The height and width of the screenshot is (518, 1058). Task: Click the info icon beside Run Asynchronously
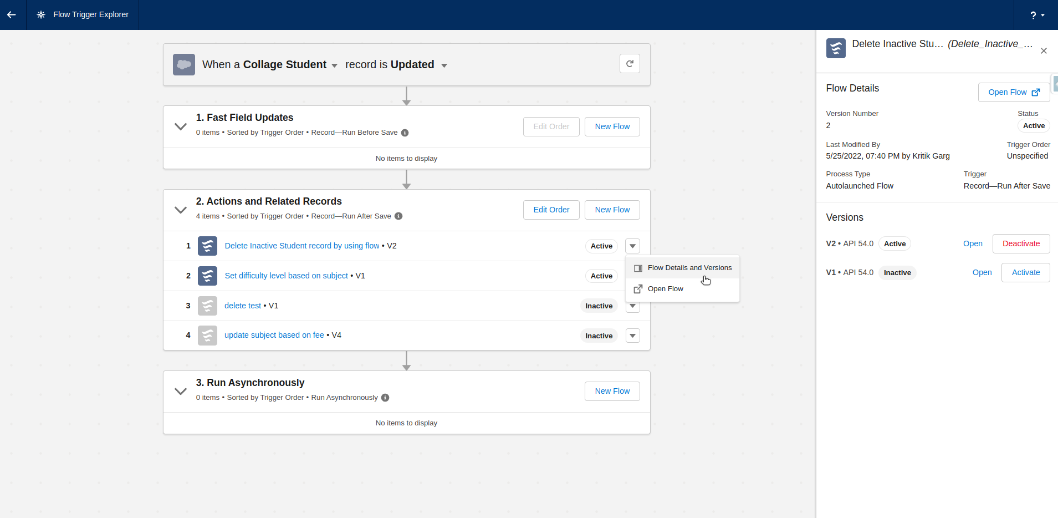(385, 398)
